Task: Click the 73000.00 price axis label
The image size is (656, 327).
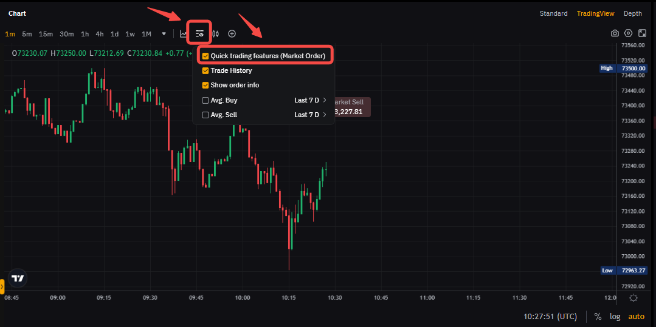Action: point(633,256)
